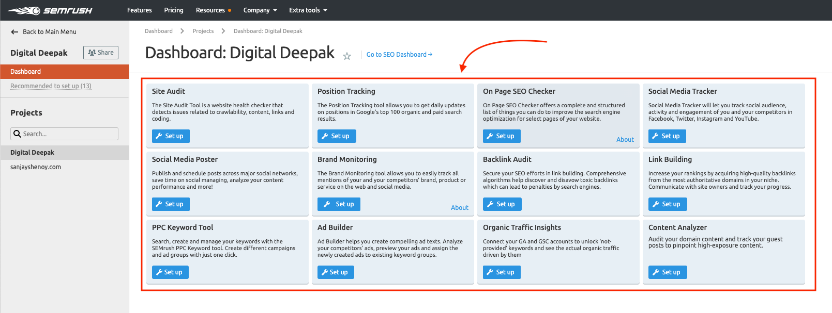Screen dimensions: 832x313
Task: Select sanjayshenoy.com project
Action: pos(36,167)
